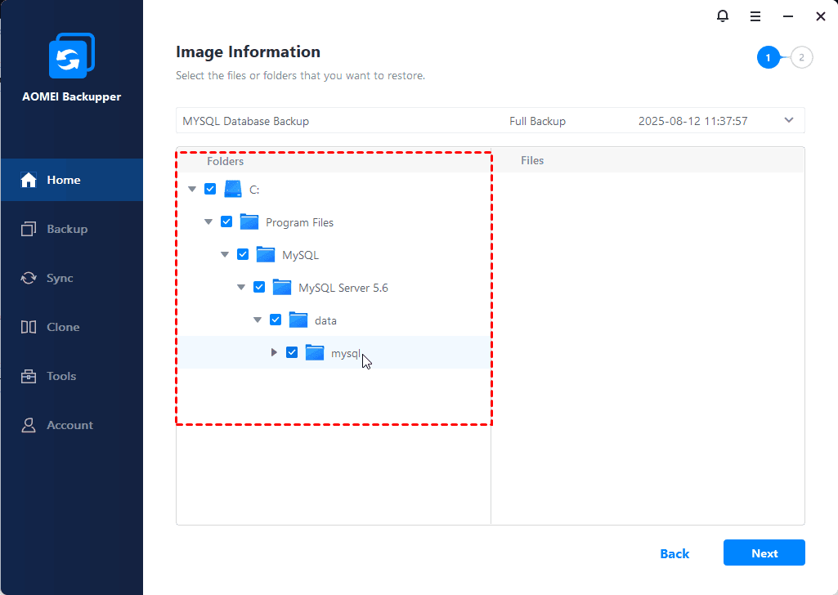Expand the mysql subfolder node
838x595 pixels.
274,352
